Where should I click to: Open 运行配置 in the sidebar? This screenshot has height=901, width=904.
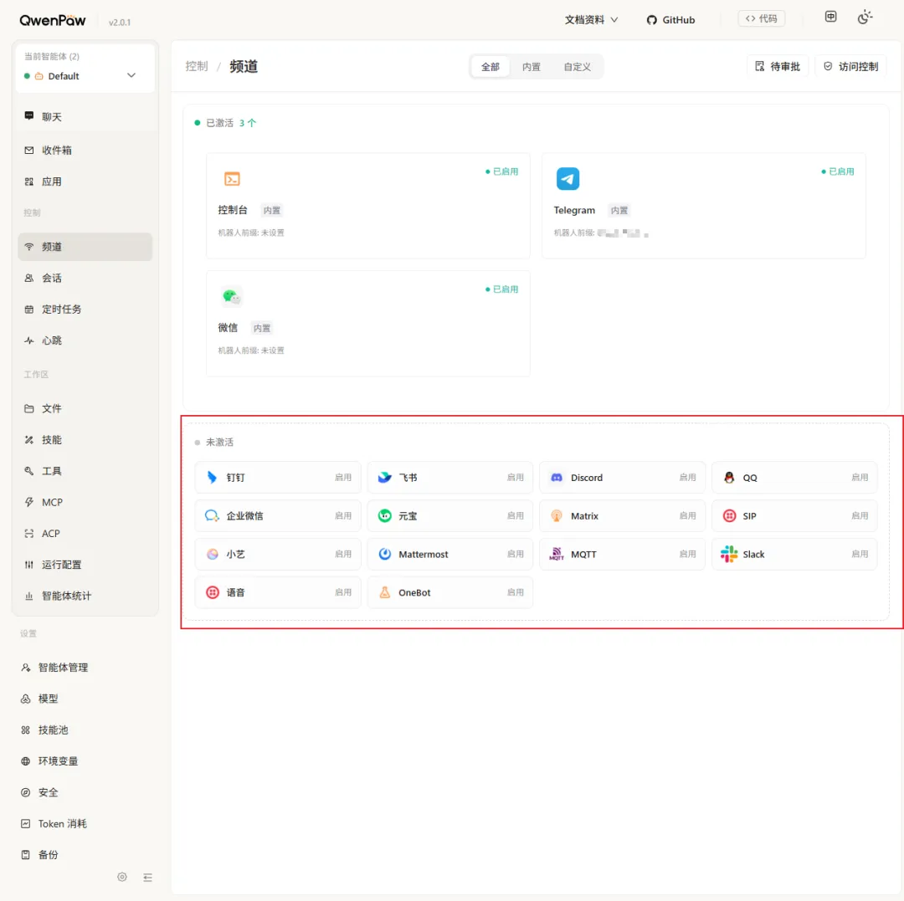coord(85,565)
